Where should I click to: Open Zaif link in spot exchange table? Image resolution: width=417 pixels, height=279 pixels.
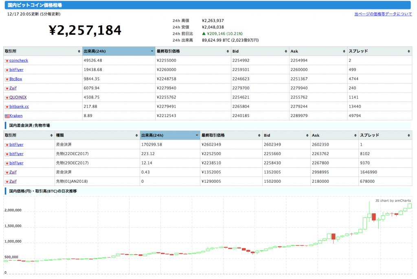pyautogui.click(x=13, y=88)
